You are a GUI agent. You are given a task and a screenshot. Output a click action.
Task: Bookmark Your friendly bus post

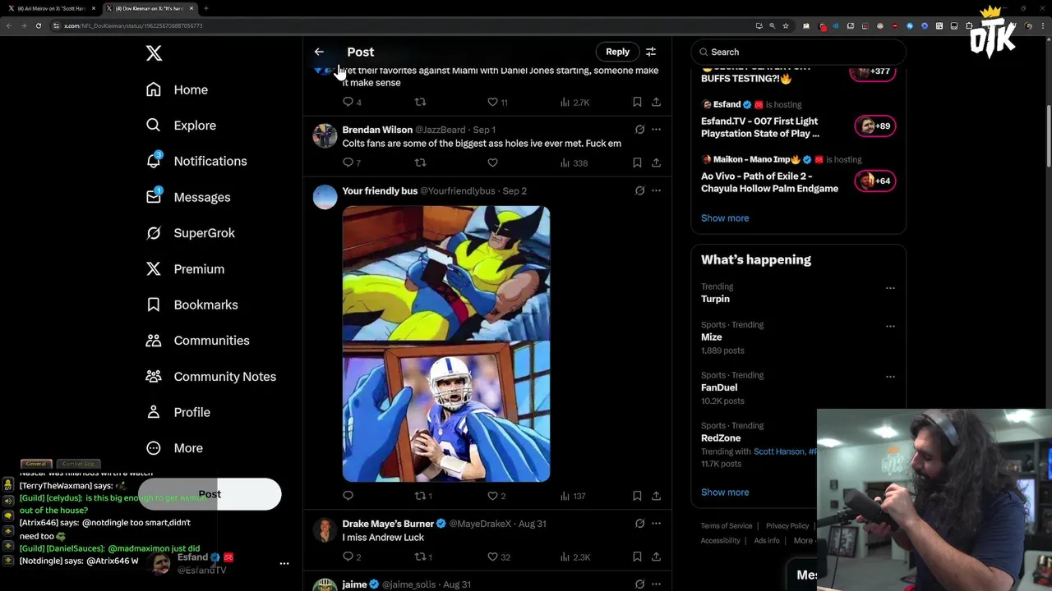(637, 496)
